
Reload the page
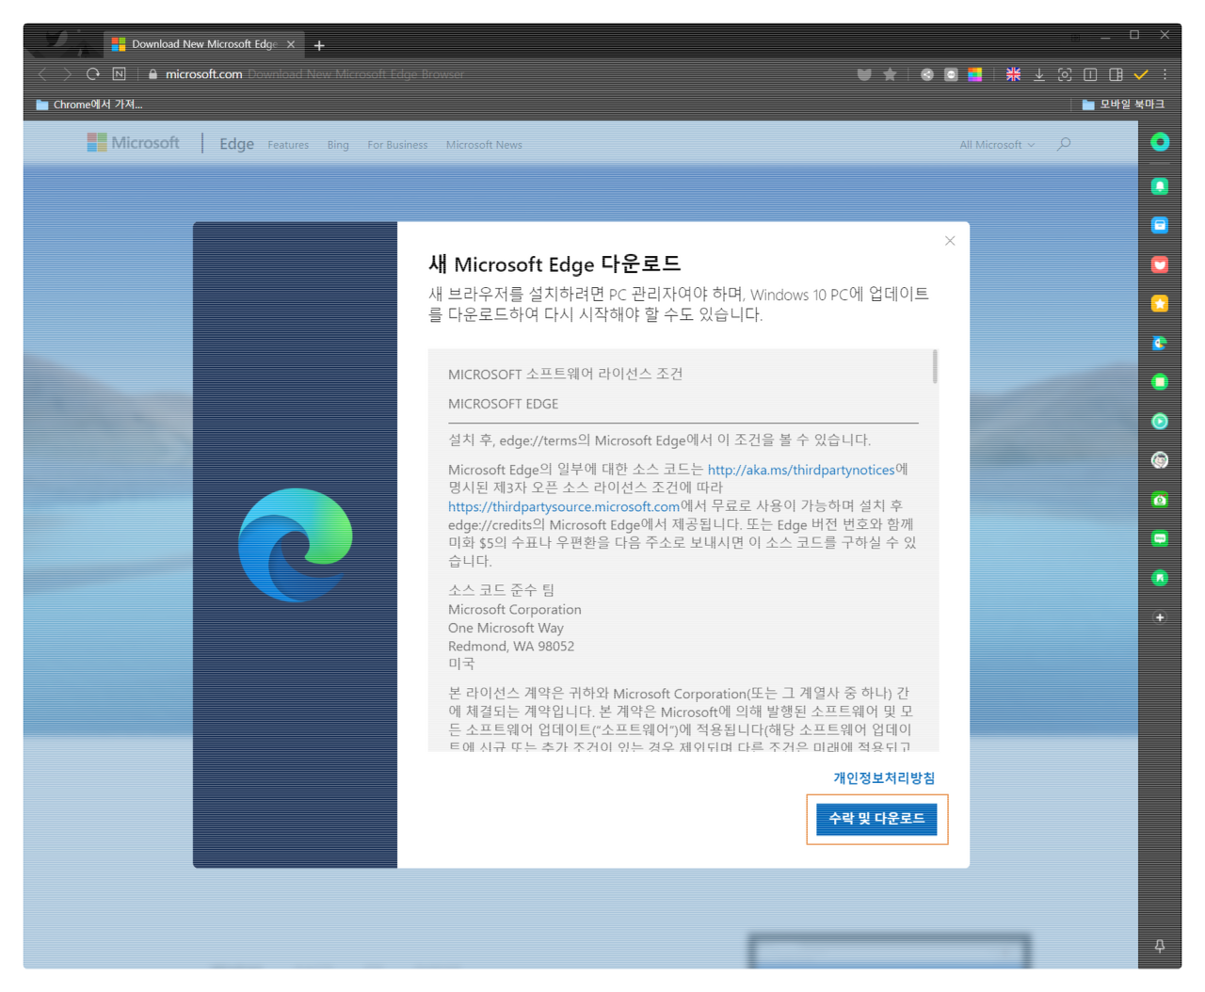tap(92, 74)
